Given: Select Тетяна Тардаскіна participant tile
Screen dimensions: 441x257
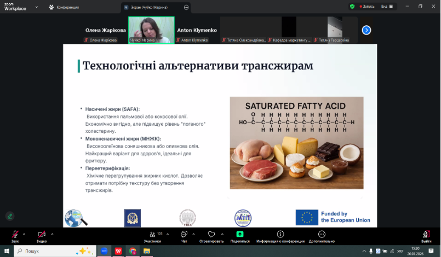Looking at the screenshot, I should pos(335,30).
